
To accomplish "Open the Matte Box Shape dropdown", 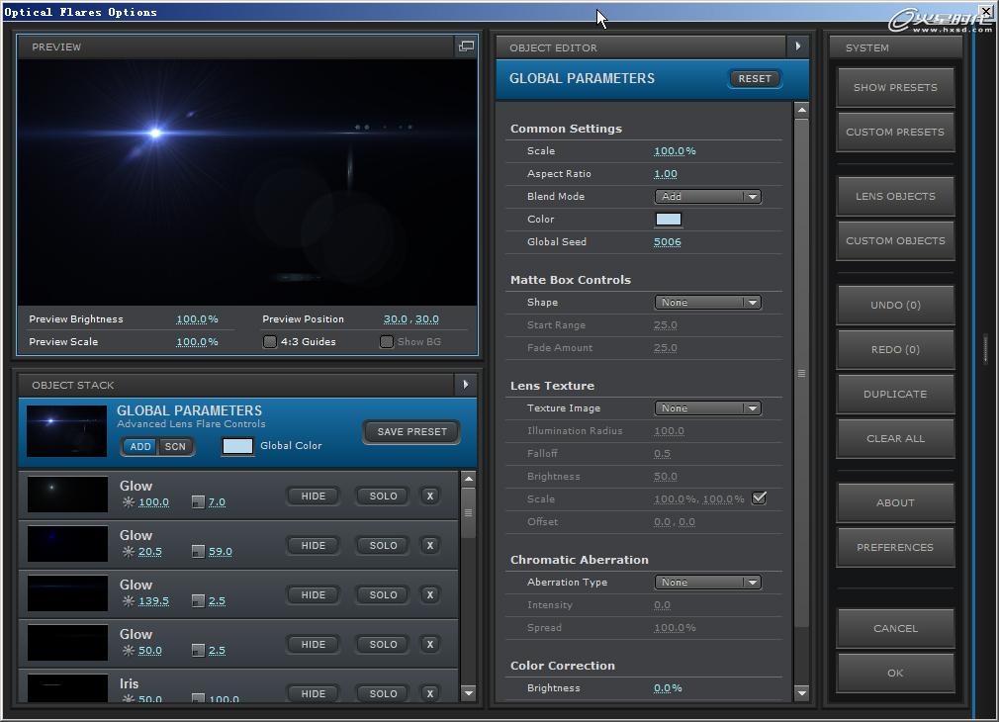I will coord(708,302).
